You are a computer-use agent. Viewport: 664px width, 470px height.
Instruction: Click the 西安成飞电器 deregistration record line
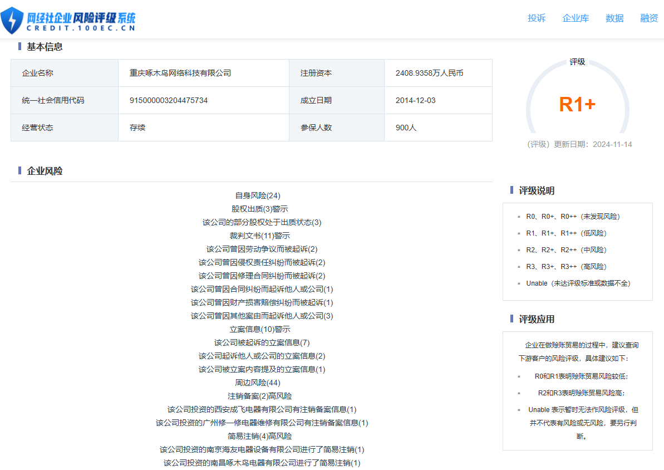(262, 409)
